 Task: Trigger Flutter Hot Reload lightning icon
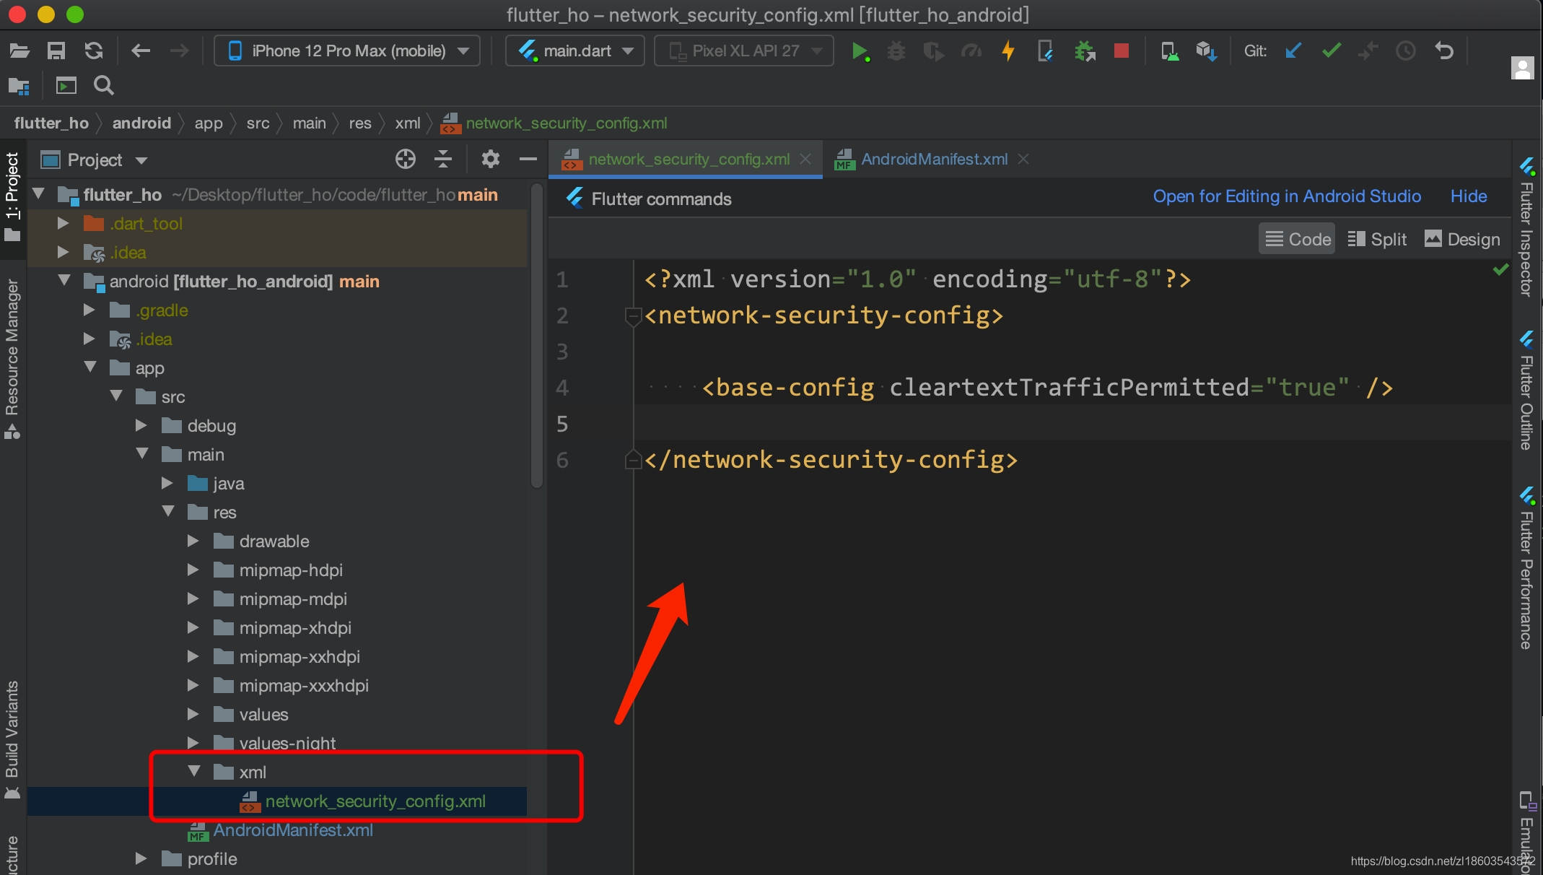click(1008, 51)
